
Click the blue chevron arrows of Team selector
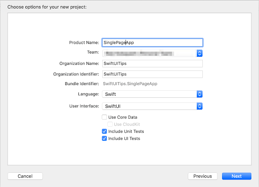coord(199,53)
